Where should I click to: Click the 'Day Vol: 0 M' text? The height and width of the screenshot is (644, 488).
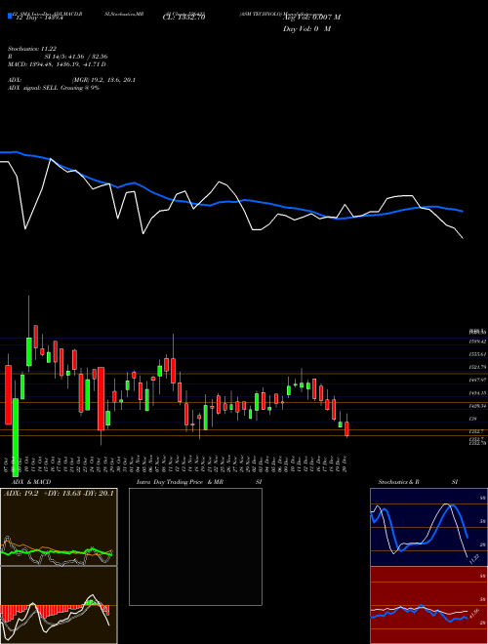point(306,29)
